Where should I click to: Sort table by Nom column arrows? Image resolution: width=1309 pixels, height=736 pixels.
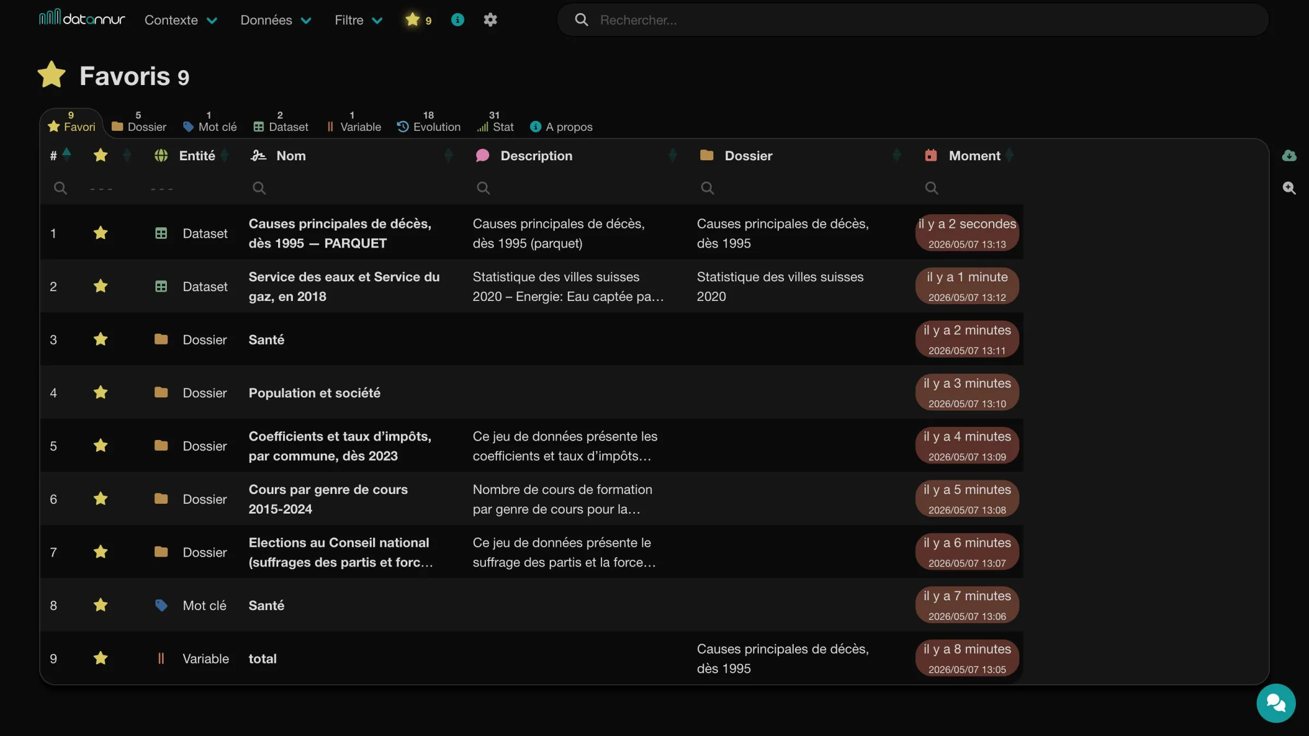(x=448, y=156)
